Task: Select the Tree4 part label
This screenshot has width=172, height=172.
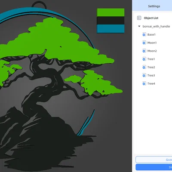Action: [151, 83]
